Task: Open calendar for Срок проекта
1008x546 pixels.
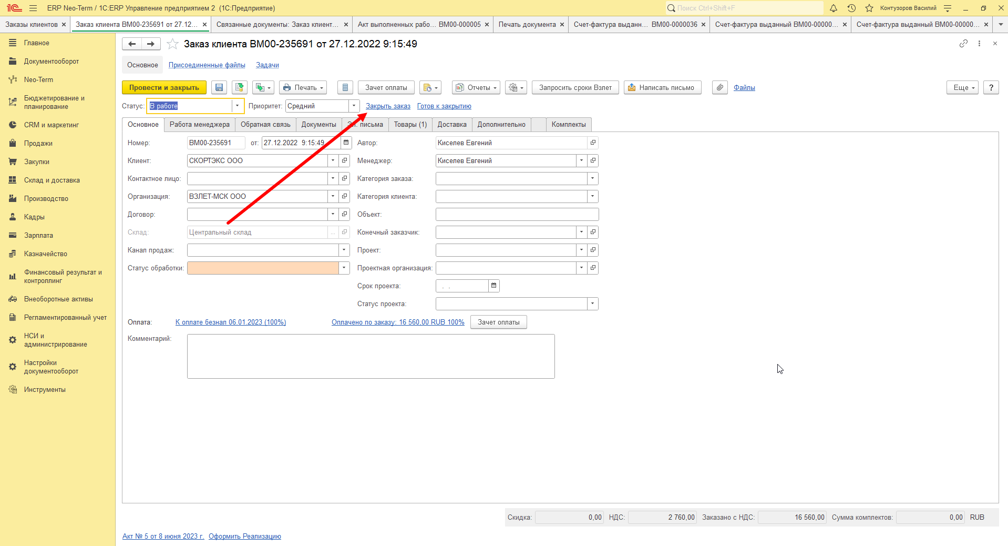Action: [x=493, y=286]
